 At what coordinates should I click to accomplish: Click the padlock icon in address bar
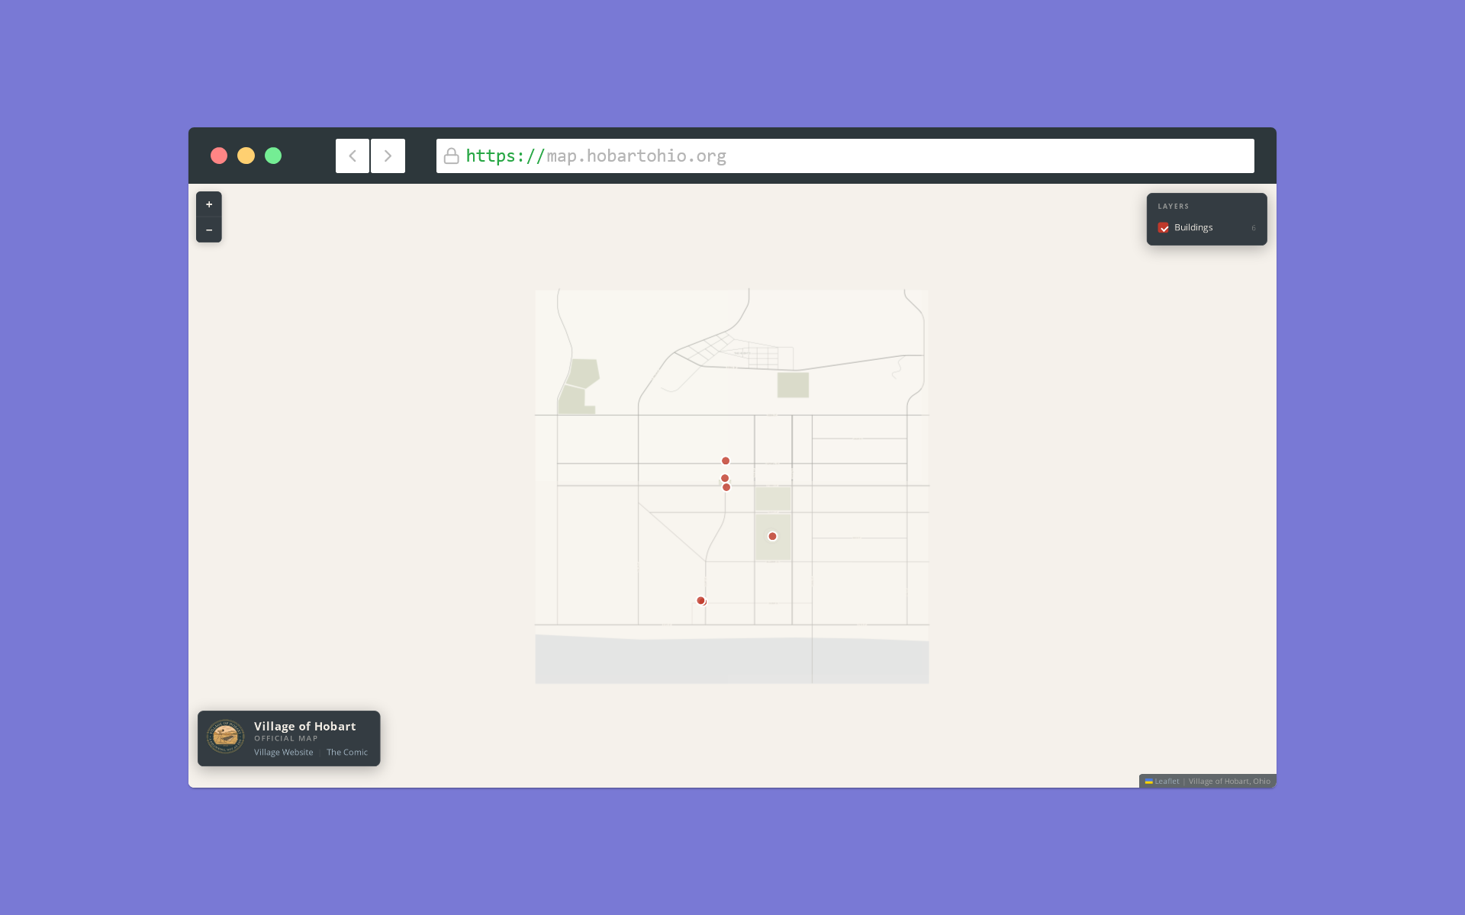tap(451, 156)
